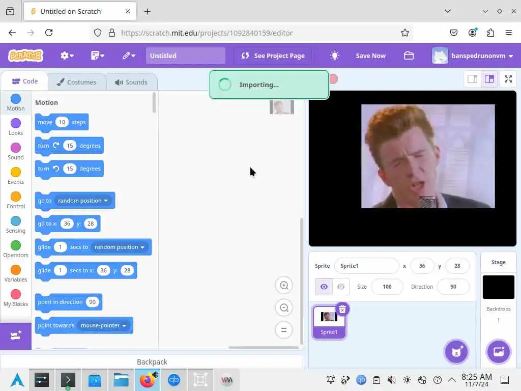The height and width of the screenshot is (391, 521).
Task: Click the sprite y position field
Action: tap(457, 266)
